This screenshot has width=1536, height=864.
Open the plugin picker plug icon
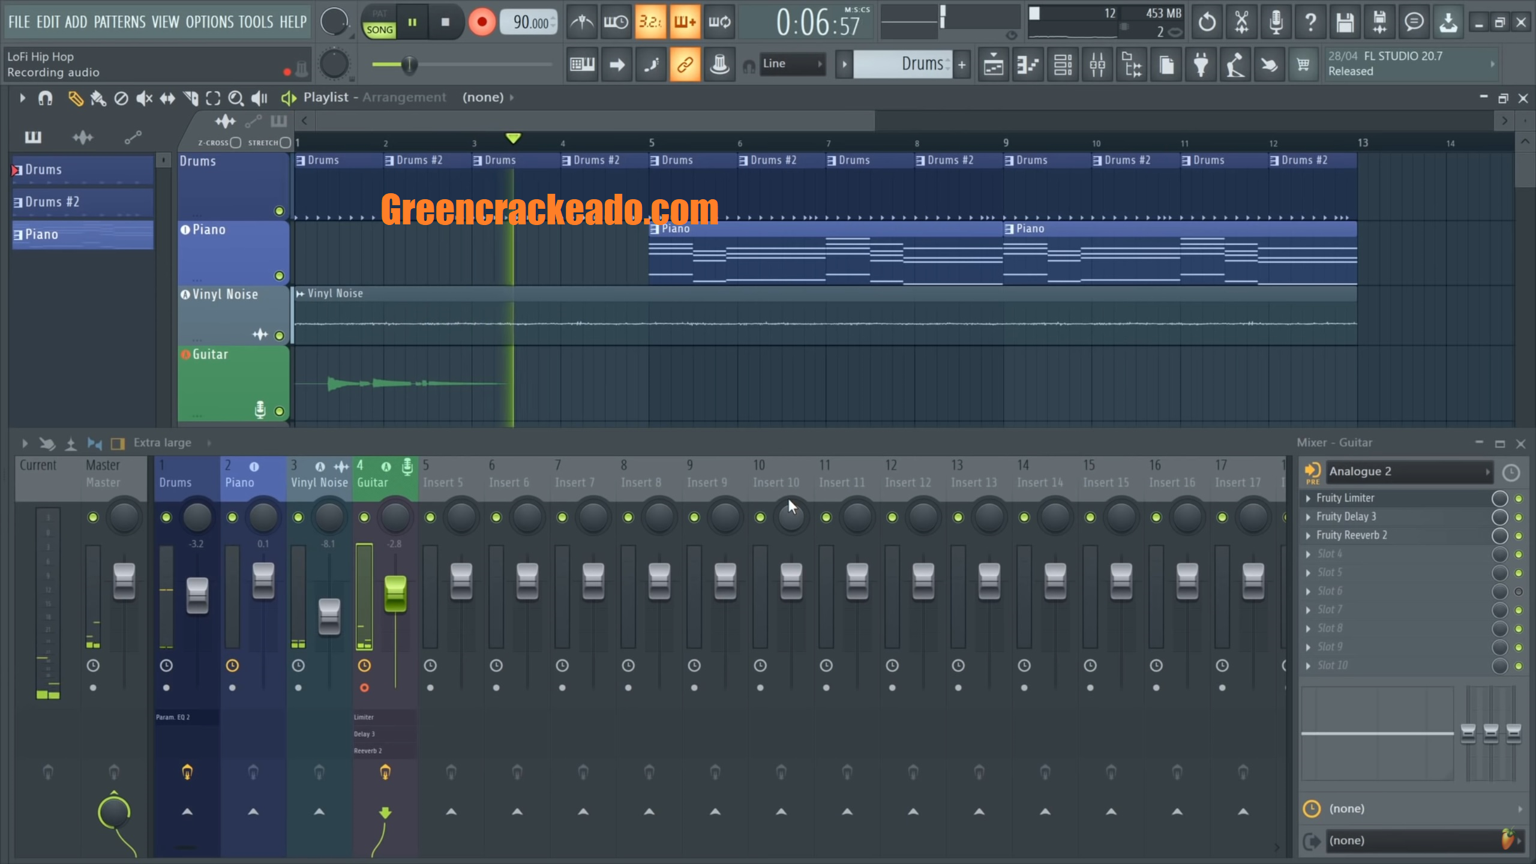(x=1201, y=64)
